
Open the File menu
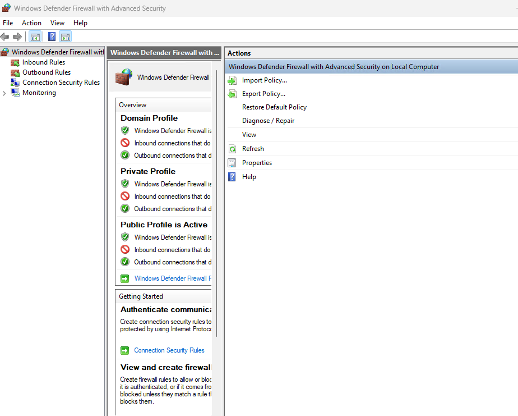(8, 23)
